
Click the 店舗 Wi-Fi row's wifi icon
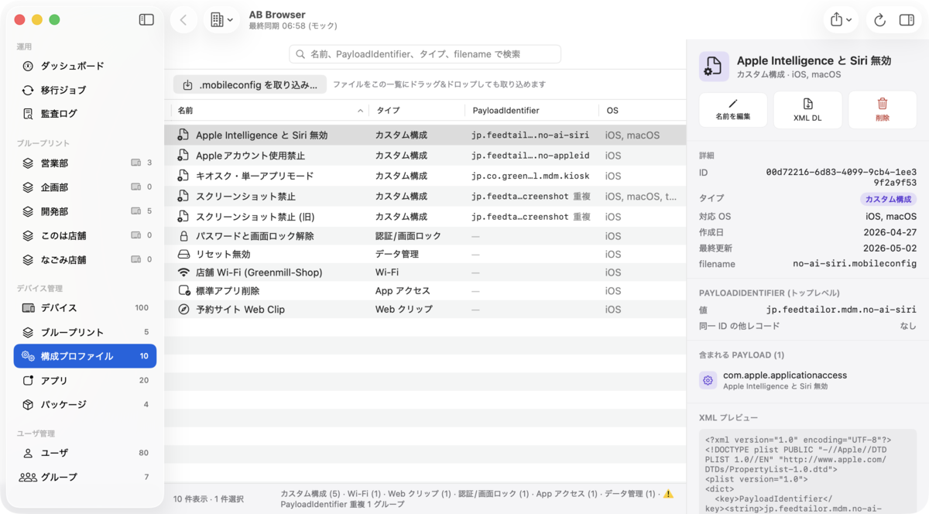click(183, 272)
